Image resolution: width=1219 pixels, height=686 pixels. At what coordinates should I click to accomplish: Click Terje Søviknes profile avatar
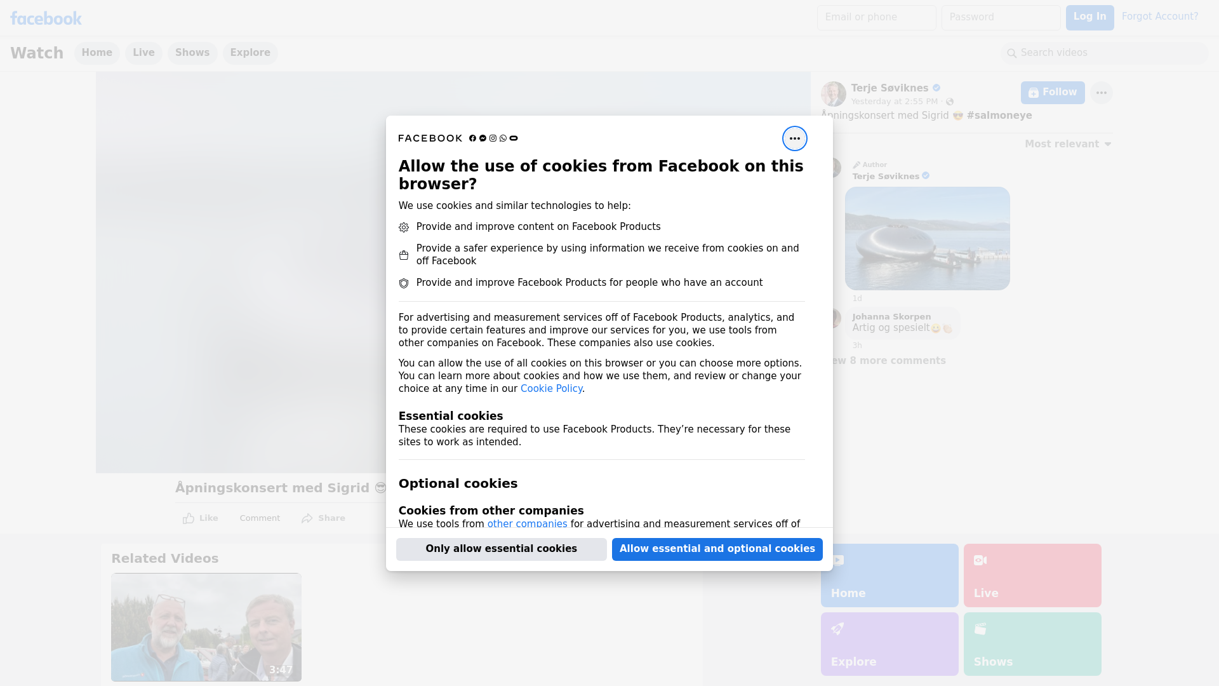(833, 94)
